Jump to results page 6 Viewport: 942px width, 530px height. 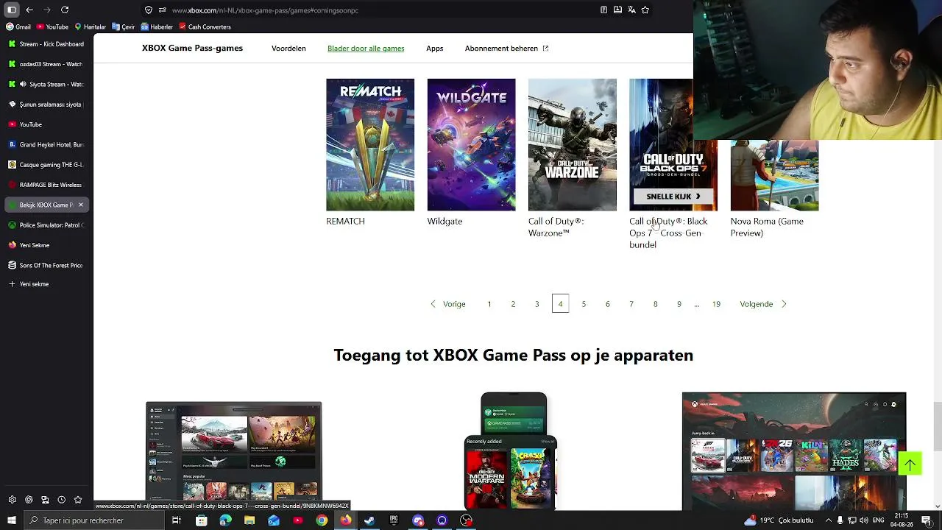click(x=607, y=304)
